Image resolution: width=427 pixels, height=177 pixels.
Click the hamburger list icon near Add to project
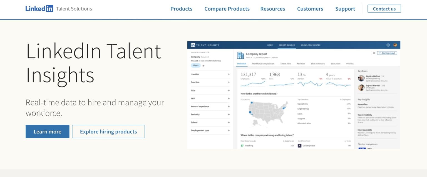(374, 53)
